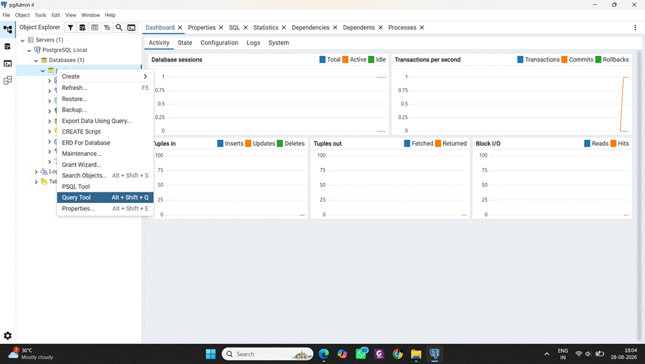Choose Maintenance... from context menu
This screenshot has width=645, height=364.
[105, 154]
